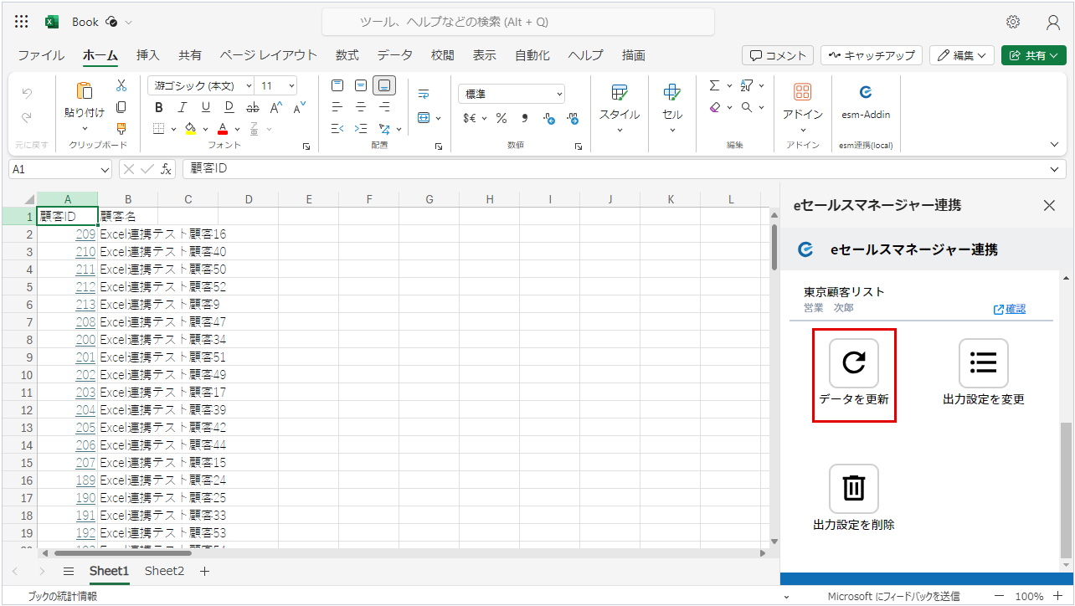Open Sort and Filter icon
This screenshot has width=1075, height=606.
[x=747, y=85]
